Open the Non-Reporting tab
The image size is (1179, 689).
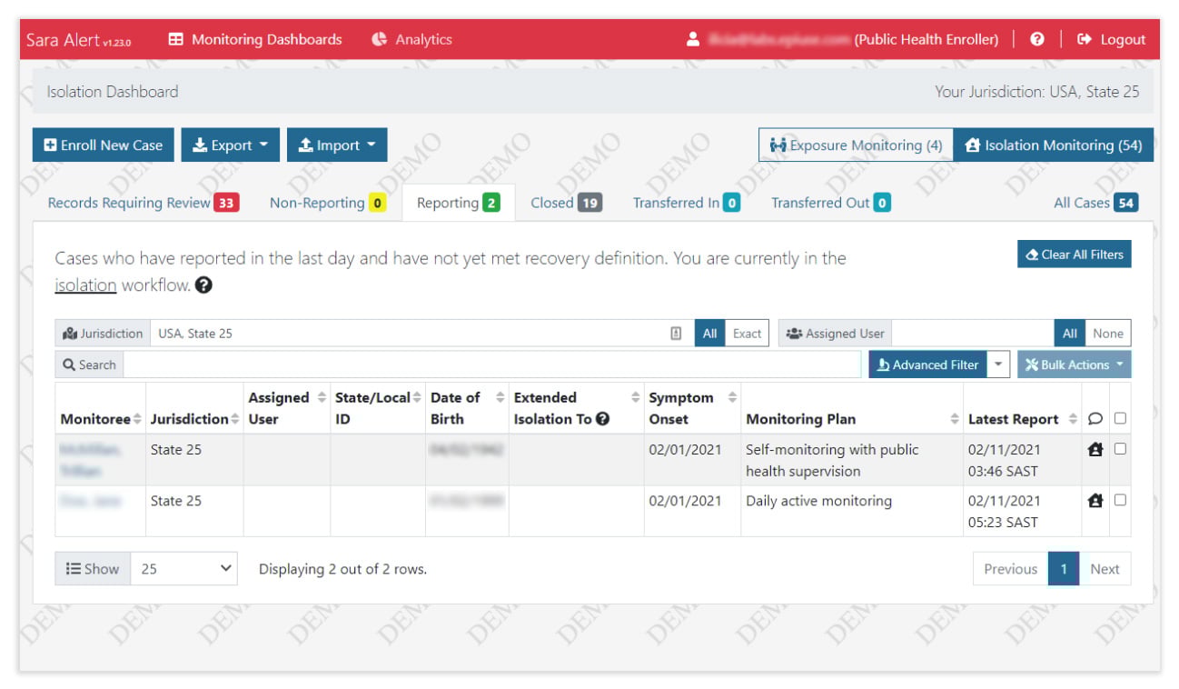click(x=328, y=203)
